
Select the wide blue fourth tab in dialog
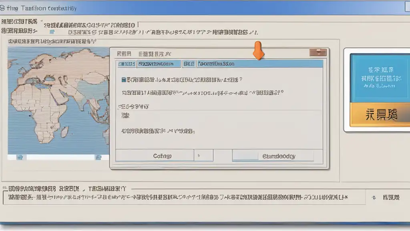point(260,64)
